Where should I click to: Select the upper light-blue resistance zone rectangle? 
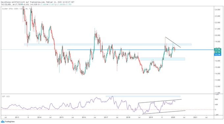point(108,44)
